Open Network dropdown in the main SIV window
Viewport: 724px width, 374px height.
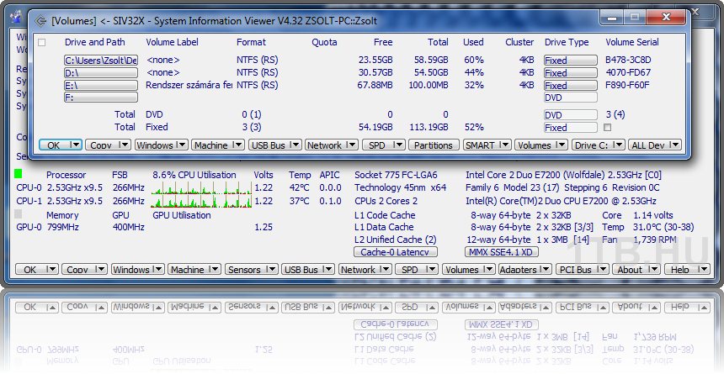(x=365, y=269)
